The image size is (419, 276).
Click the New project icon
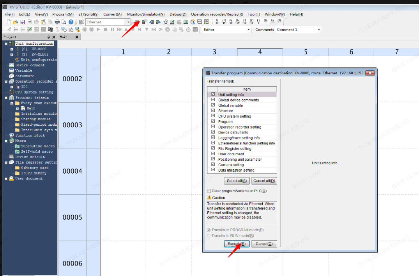9,22
